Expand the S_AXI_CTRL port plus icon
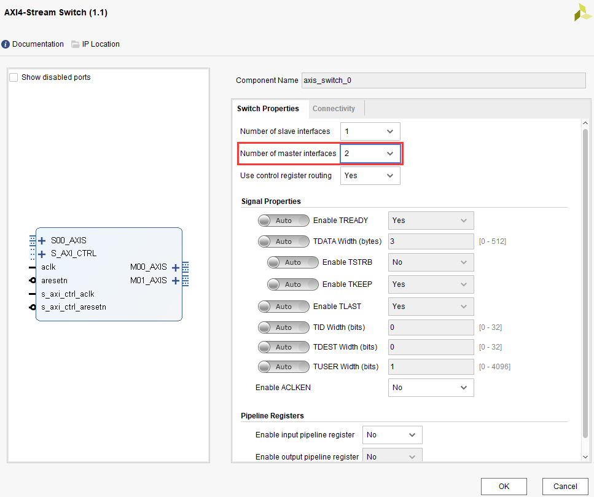This screenshot has height=497, width=594. [x=42, y=254]
